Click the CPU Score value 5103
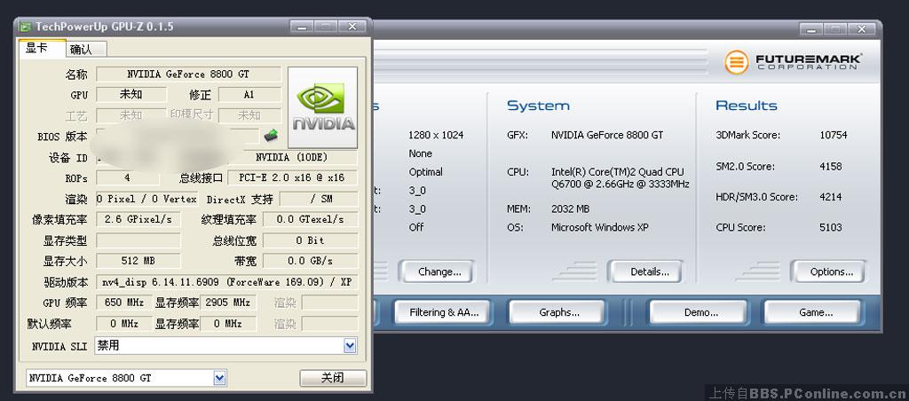Image resolution: width=909 pixels, height=401 pixels. [831, 228]
